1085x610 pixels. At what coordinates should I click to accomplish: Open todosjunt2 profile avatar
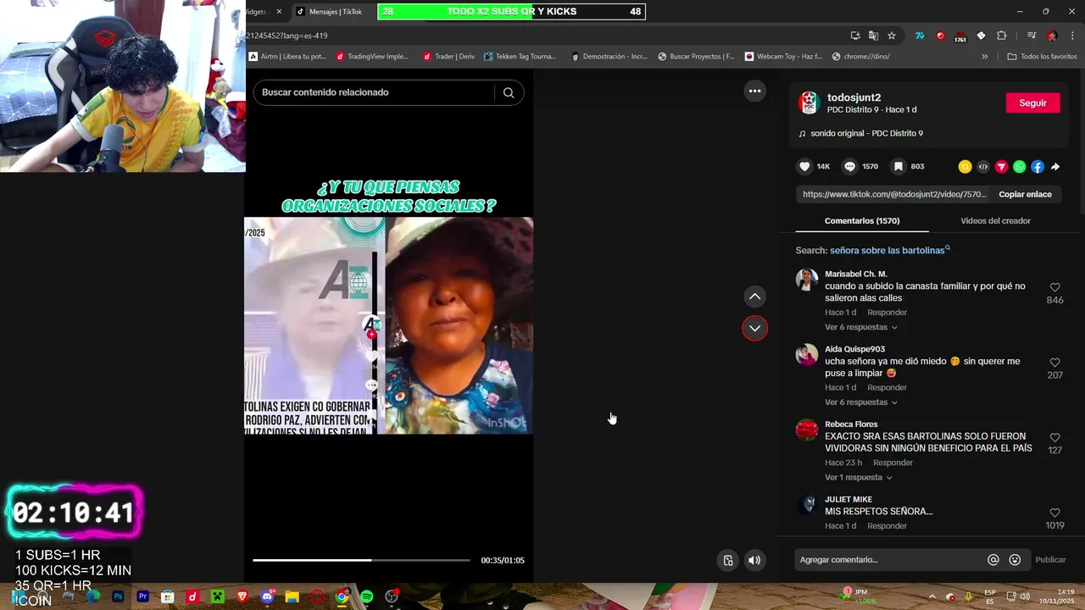click(809, 103)
